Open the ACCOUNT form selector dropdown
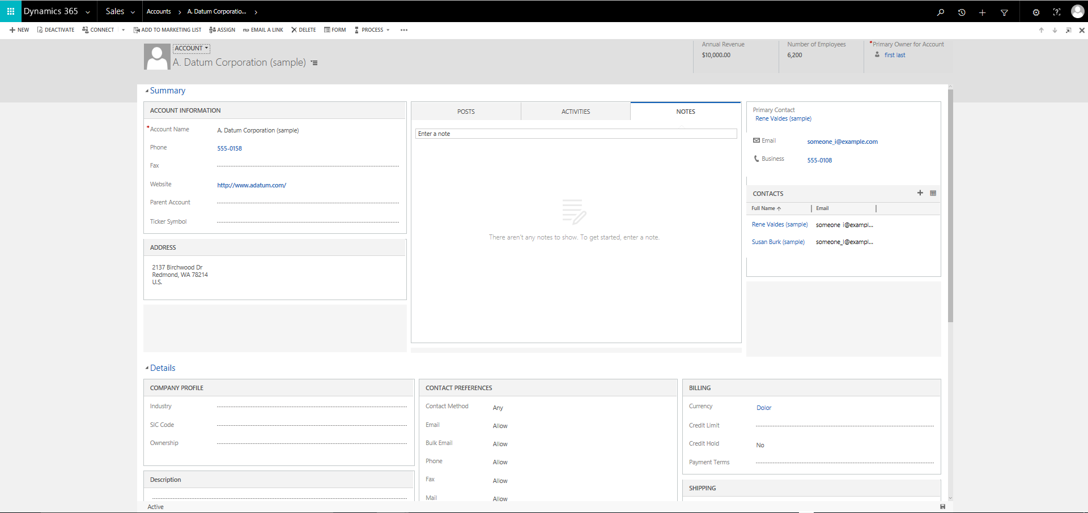The height and width of the screenshot is (513, 1088). point(192,49)
